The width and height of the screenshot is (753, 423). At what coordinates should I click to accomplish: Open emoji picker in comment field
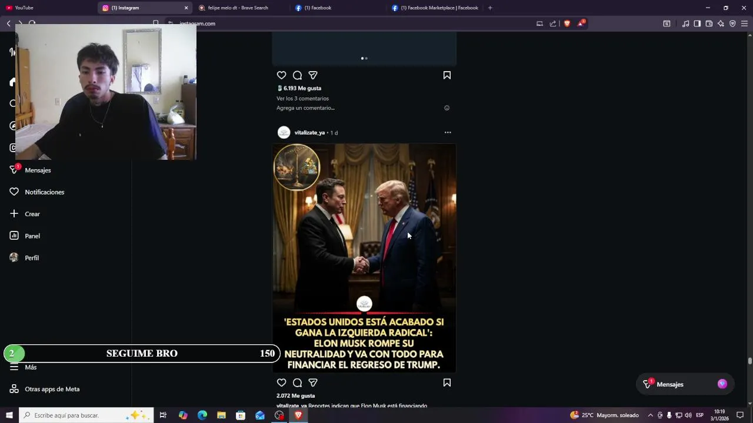tap(447, 108)
